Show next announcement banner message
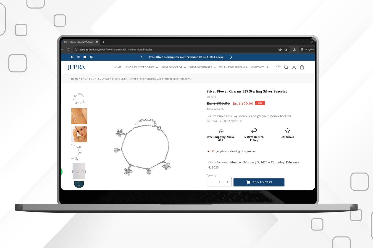 (x=231, y=57)
